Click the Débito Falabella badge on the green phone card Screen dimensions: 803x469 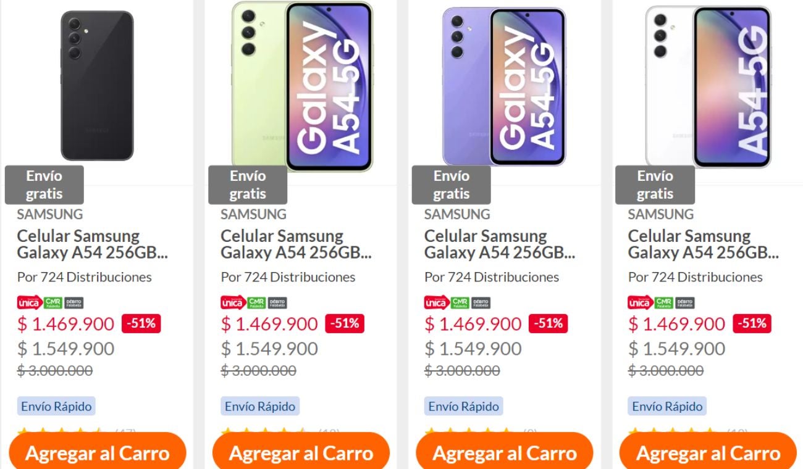pos(277,302)
